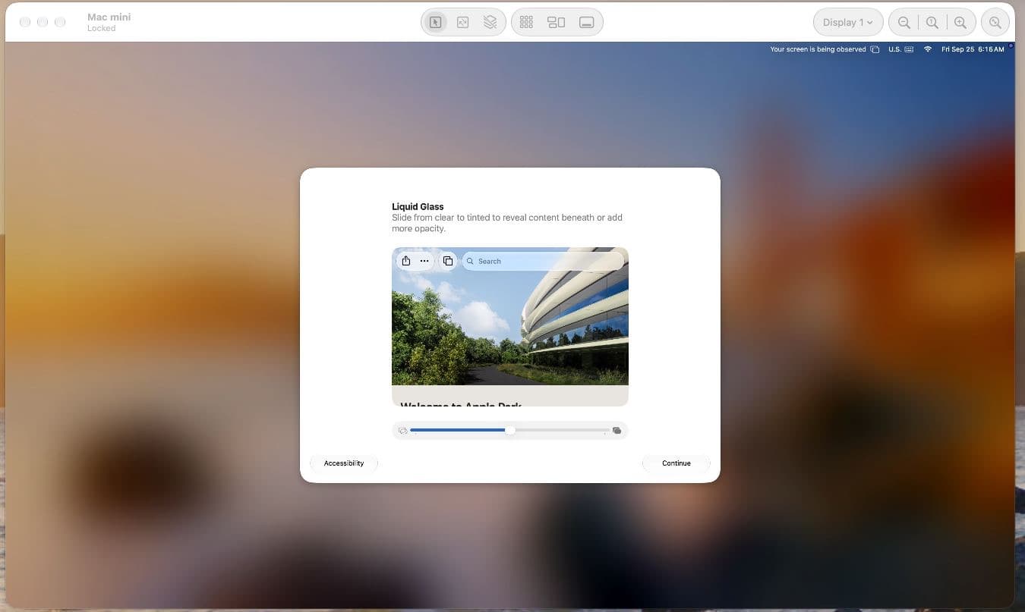Click the "Your screen is being observed" text
This screenshot has width=1025, height=612.
point(818,49)
